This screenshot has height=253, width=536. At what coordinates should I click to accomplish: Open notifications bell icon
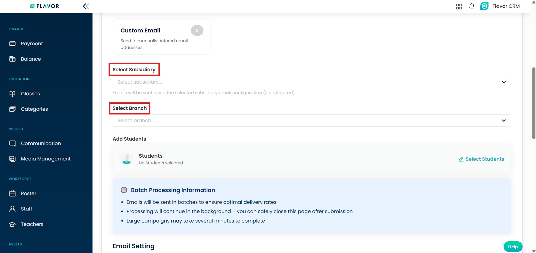[471, 6]
